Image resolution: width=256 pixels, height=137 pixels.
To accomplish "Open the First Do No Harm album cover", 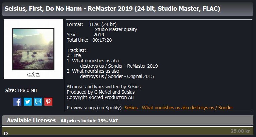I will point(33,49).
